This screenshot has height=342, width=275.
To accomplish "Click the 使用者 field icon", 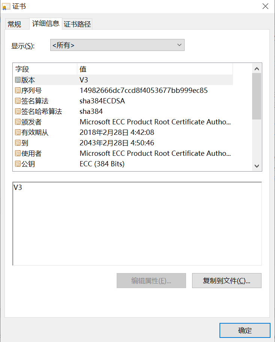I will coord(18,153).
